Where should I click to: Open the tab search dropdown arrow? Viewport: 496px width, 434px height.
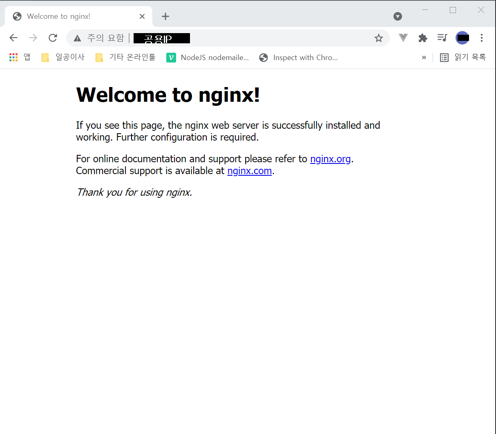pyautogui.click(x=398, y=16)
